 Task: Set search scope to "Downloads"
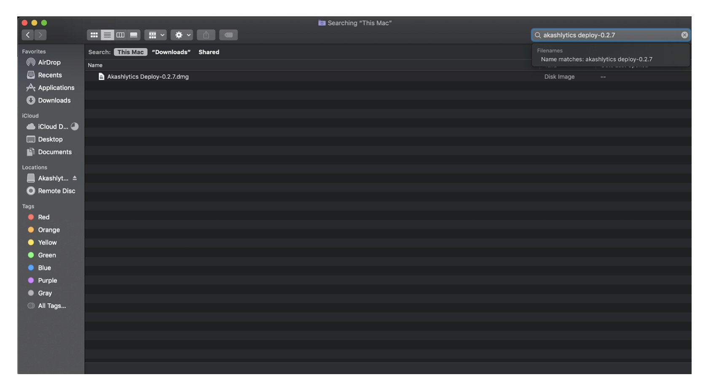pos(171,52)
